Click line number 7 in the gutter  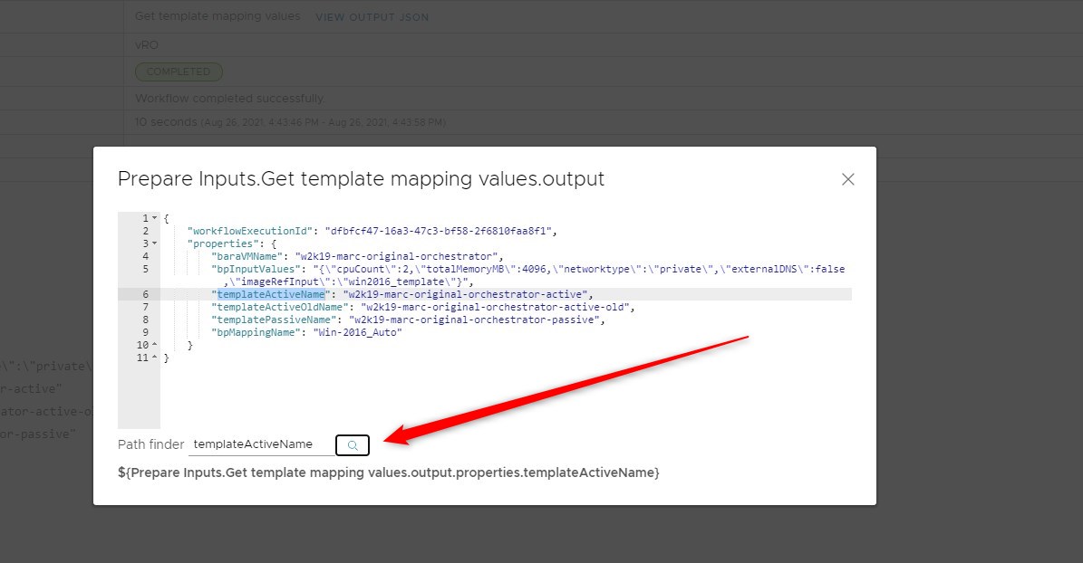coord(145,307)
